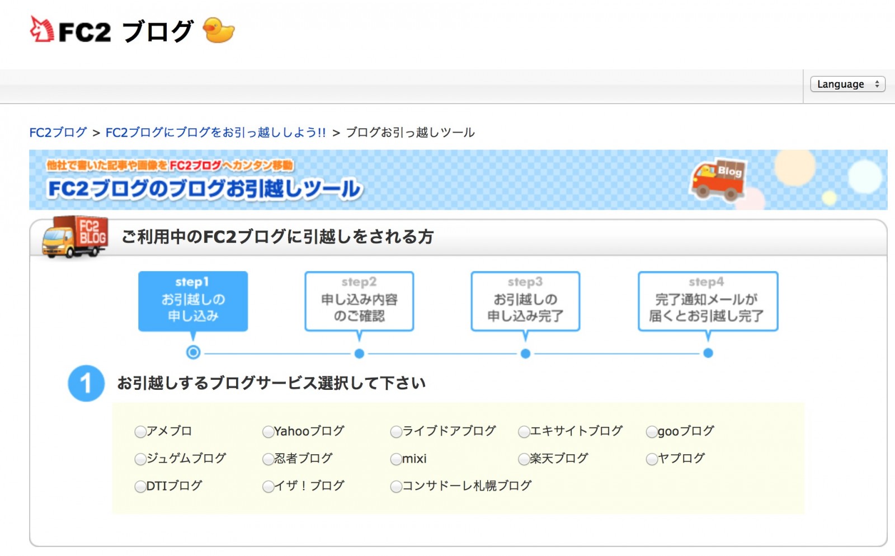The image size is (895, 556).
Task: Select ジュゲムブログ radio option
Action: pyautogui.click(x=140, y=459)
